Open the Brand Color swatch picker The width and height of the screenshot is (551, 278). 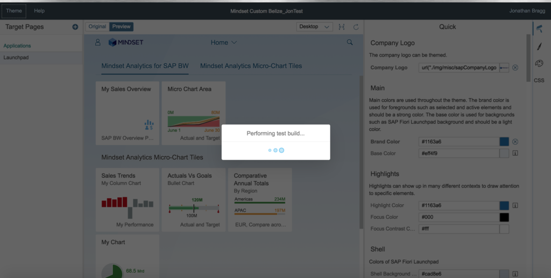coord(504,142)
